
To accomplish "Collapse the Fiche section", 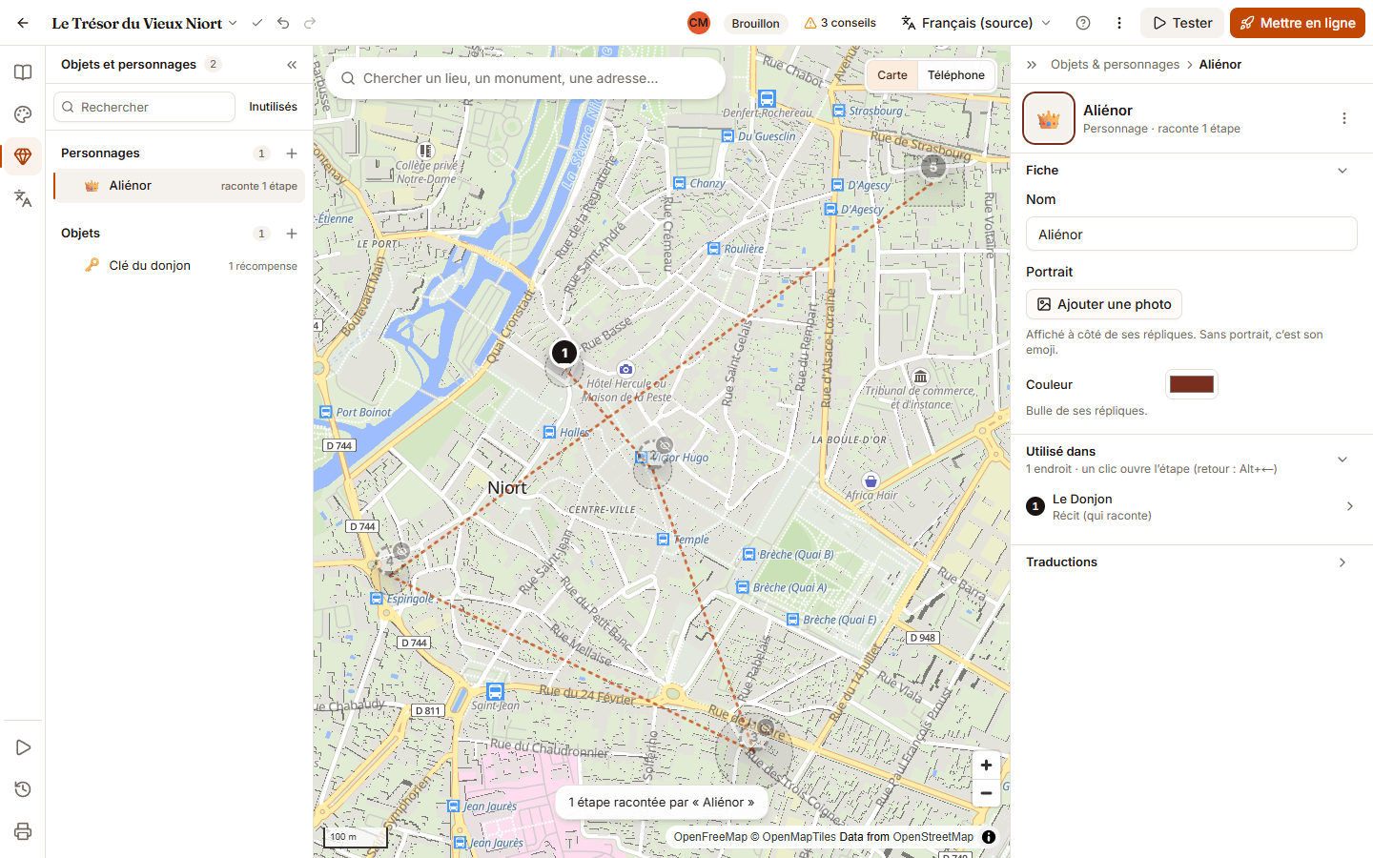I will click(x=1342, y=171).
